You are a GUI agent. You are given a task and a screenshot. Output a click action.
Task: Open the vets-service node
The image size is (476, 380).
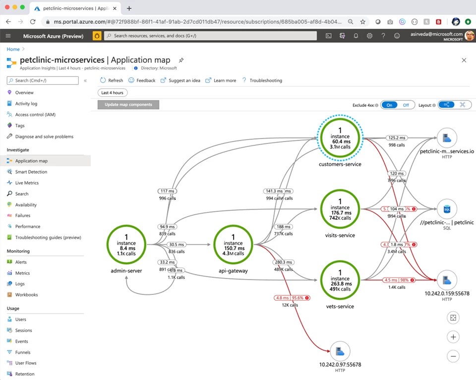(340, 280)
